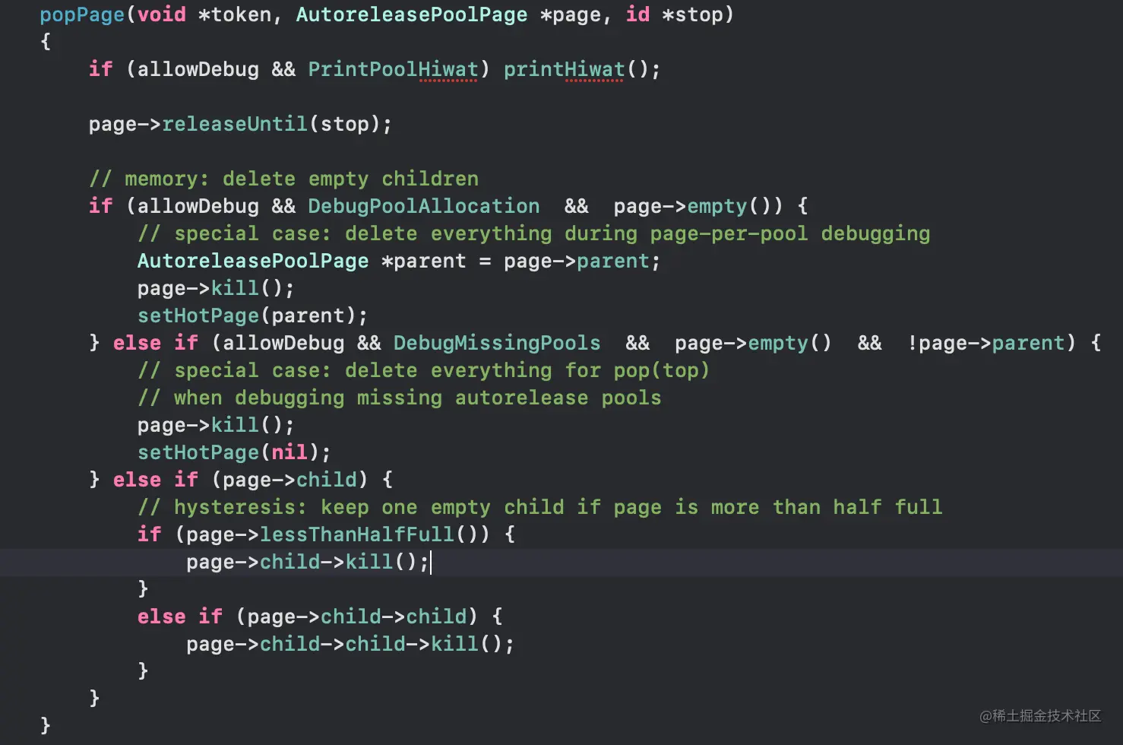Image resolution: width=1123 pixels, height=745 pixels.
Task: Click the printHiwat() call
Action: click(581, 69)
